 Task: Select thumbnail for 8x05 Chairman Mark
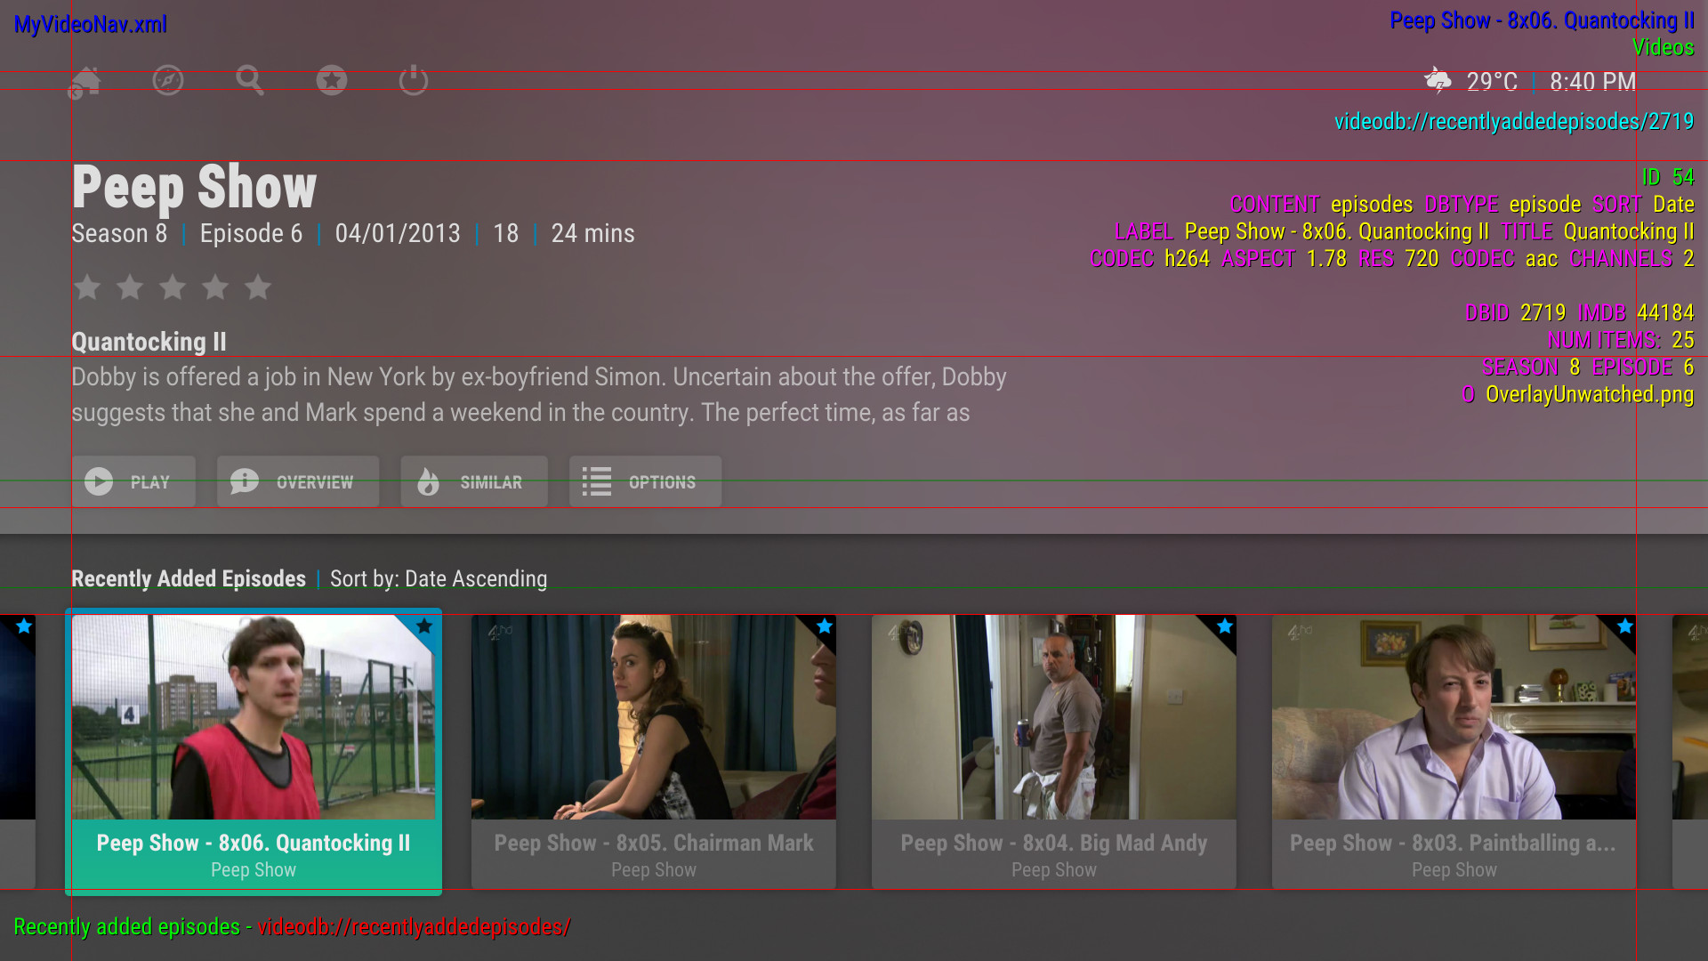(x=654, y=717)
